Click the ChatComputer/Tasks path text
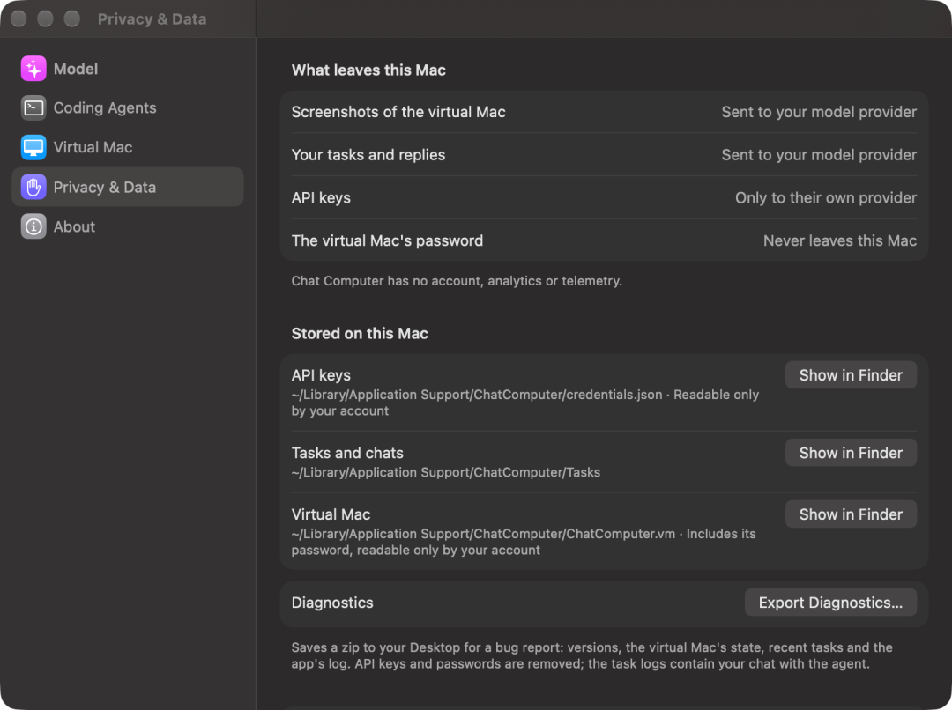This screenshot has width=952, height=710. (x=446, y=472)
